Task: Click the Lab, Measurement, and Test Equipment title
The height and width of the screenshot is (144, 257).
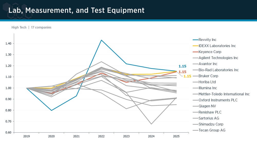Action: click(x=76, y=10)
